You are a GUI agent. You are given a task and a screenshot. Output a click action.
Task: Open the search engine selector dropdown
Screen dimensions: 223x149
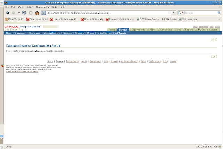click(x=181, y=13)
